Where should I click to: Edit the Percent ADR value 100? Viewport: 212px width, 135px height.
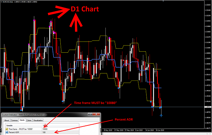coord(61,132)
